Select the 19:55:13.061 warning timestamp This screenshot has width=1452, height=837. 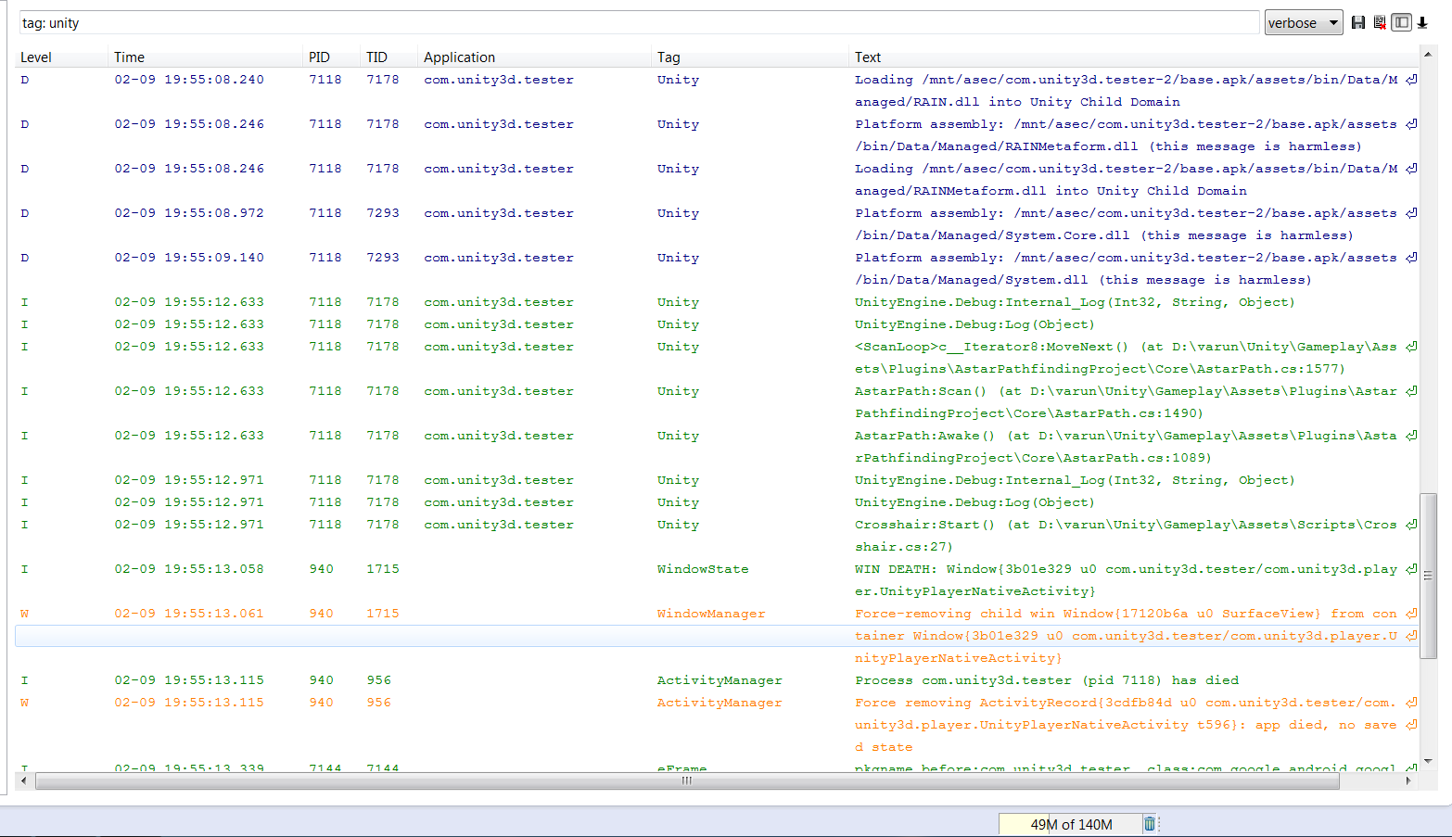pyautogui.click(x=189, y=614)
